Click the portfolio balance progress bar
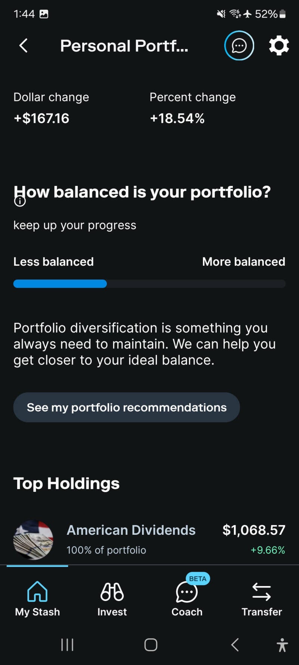Screen dimensions: 299x665 pos(149,284)
